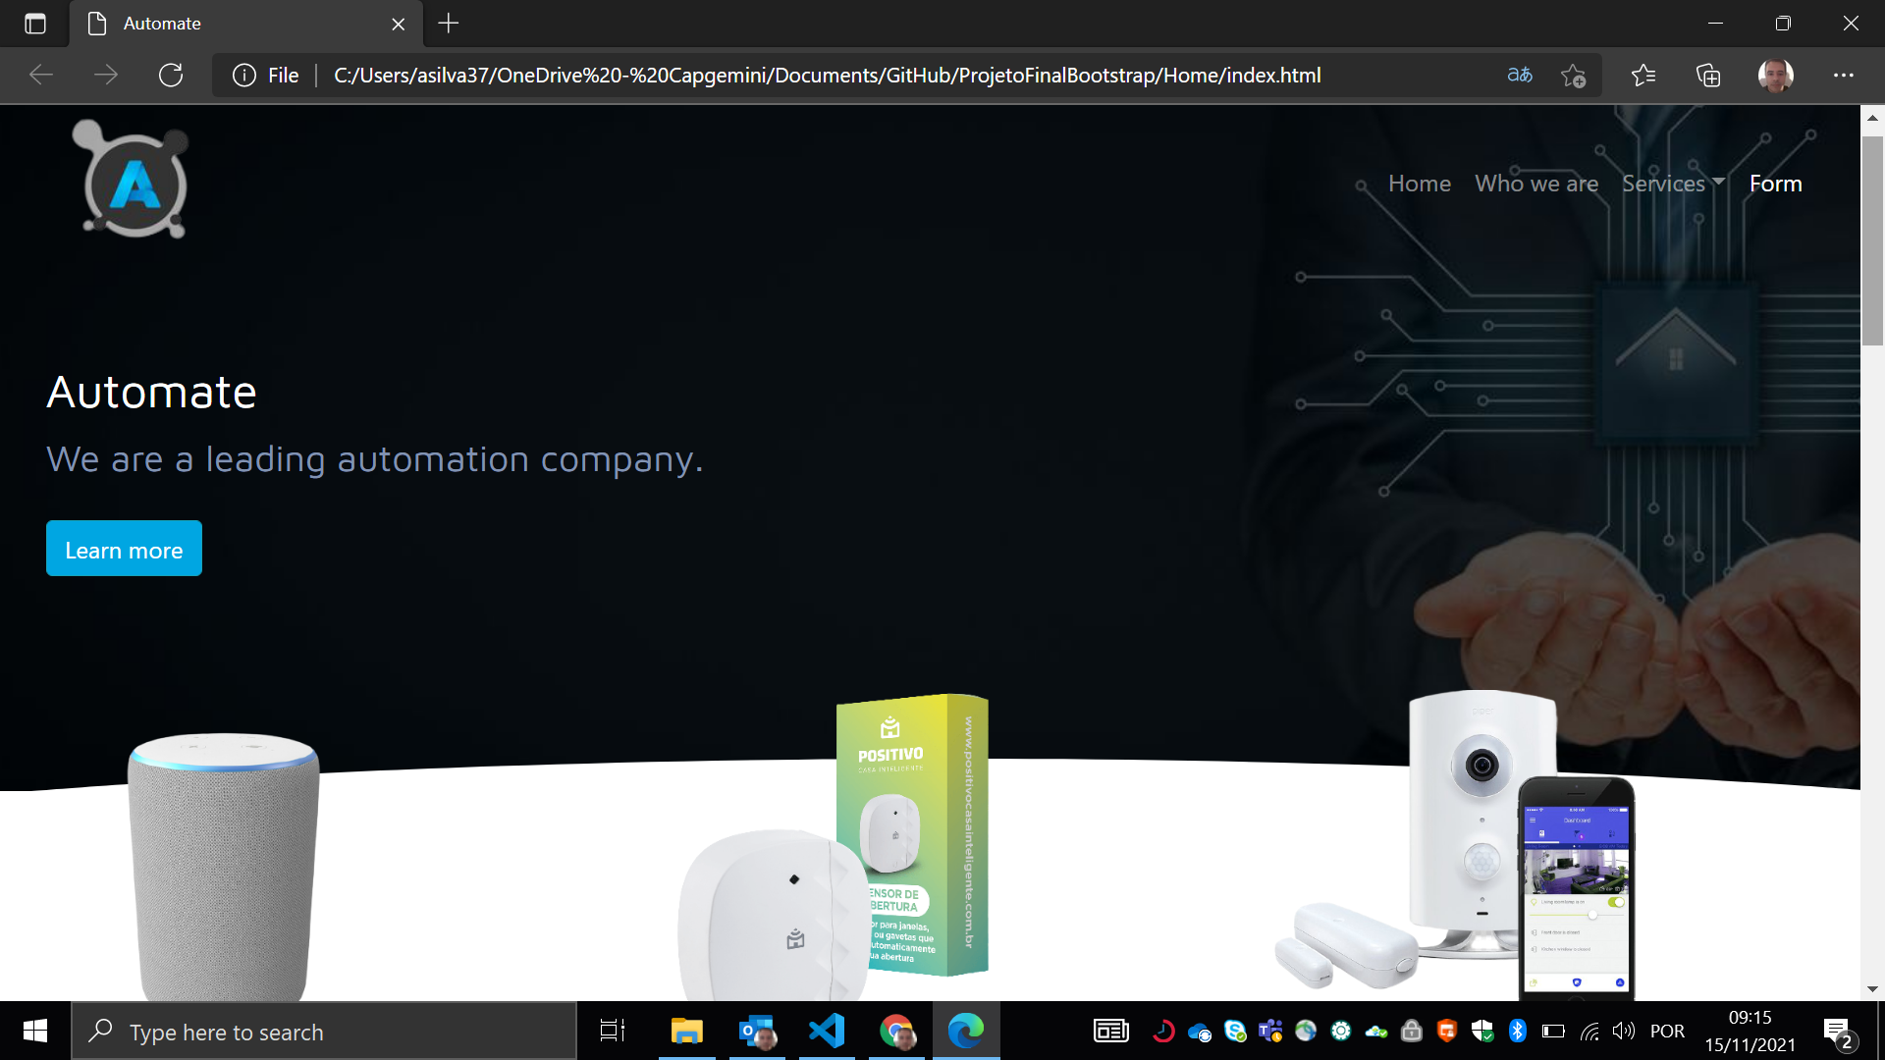This screenshot has height=1060, width=1885.
Task: Open the volume control in system tray
Action: [x=1623, y=1031]
